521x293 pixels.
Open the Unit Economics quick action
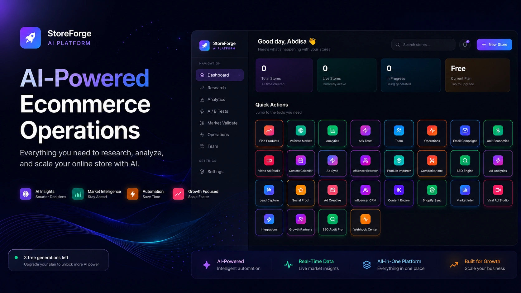click(498, 134)
